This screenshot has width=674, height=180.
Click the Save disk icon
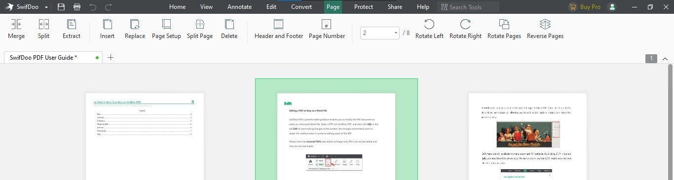tap(61, 7)
